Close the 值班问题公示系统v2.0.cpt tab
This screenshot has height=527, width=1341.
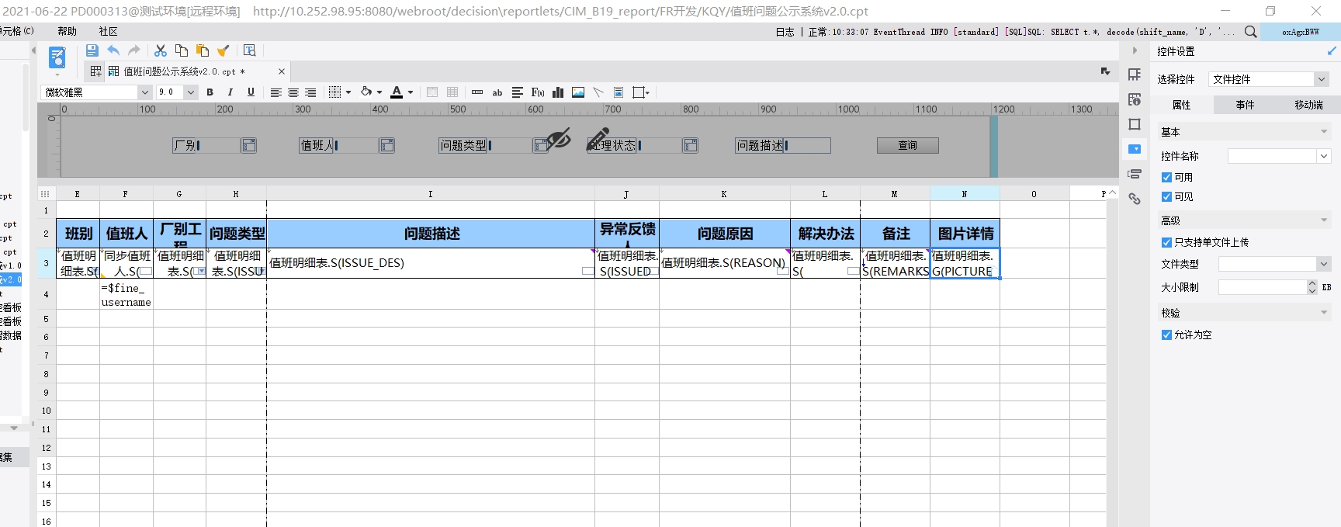click(x=282, y=71)
